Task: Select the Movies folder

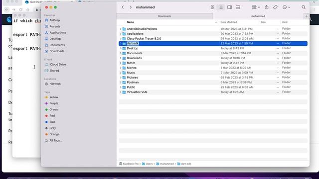Action: pos(213,68)
